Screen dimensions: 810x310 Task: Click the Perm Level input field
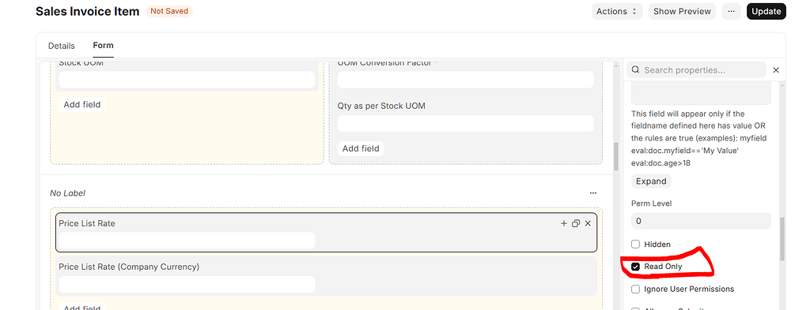[701, 221]
